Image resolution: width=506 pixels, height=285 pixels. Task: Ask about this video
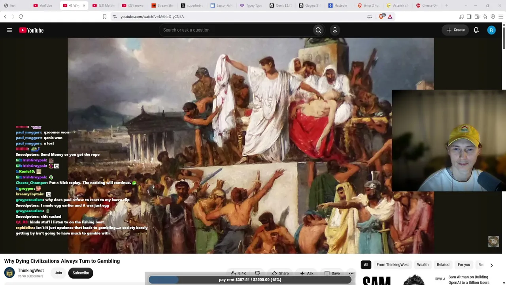click(x=306, y=273)
